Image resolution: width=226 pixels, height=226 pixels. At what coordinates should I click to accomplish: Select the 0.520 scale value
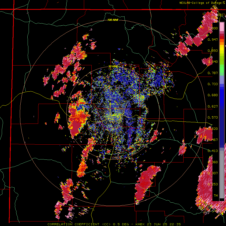click(x=213, y=129)
